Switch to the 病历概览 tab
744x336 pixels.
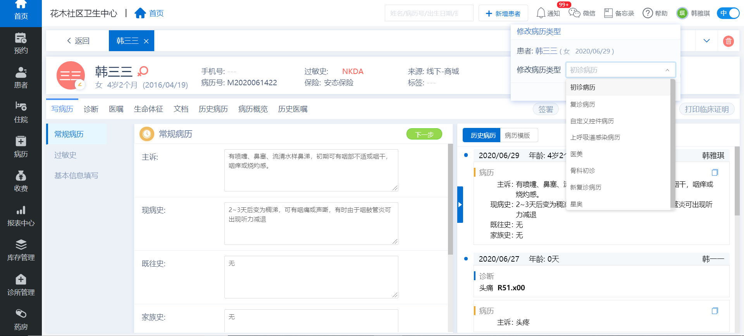(x=253, y=109)
